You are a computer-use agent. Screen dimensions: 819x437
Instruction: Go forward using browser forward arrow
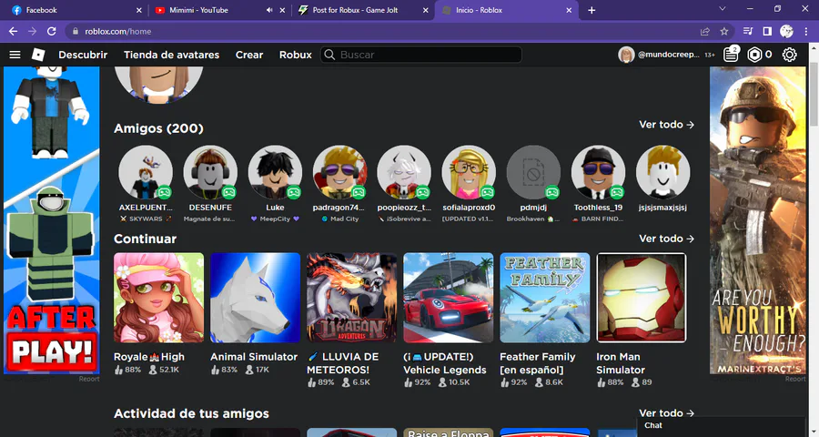33,31
